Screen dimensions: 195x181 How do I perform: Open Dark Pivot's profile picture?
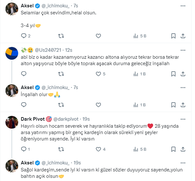click(x=12, y=123)
